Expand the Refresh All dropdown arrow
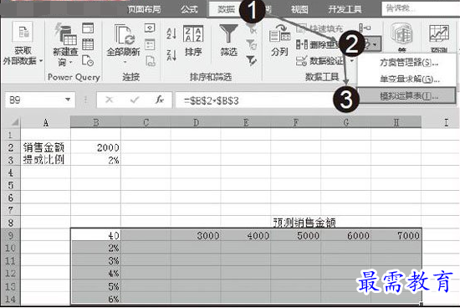 click(125, 62)
